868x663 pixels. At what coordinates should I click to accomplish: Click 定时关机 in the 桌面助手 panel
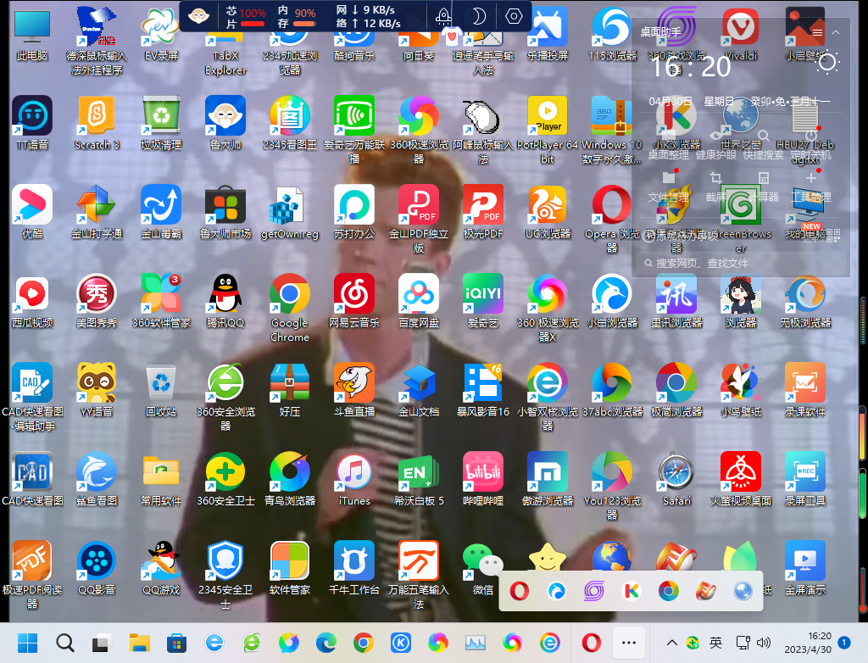(811, 143)
